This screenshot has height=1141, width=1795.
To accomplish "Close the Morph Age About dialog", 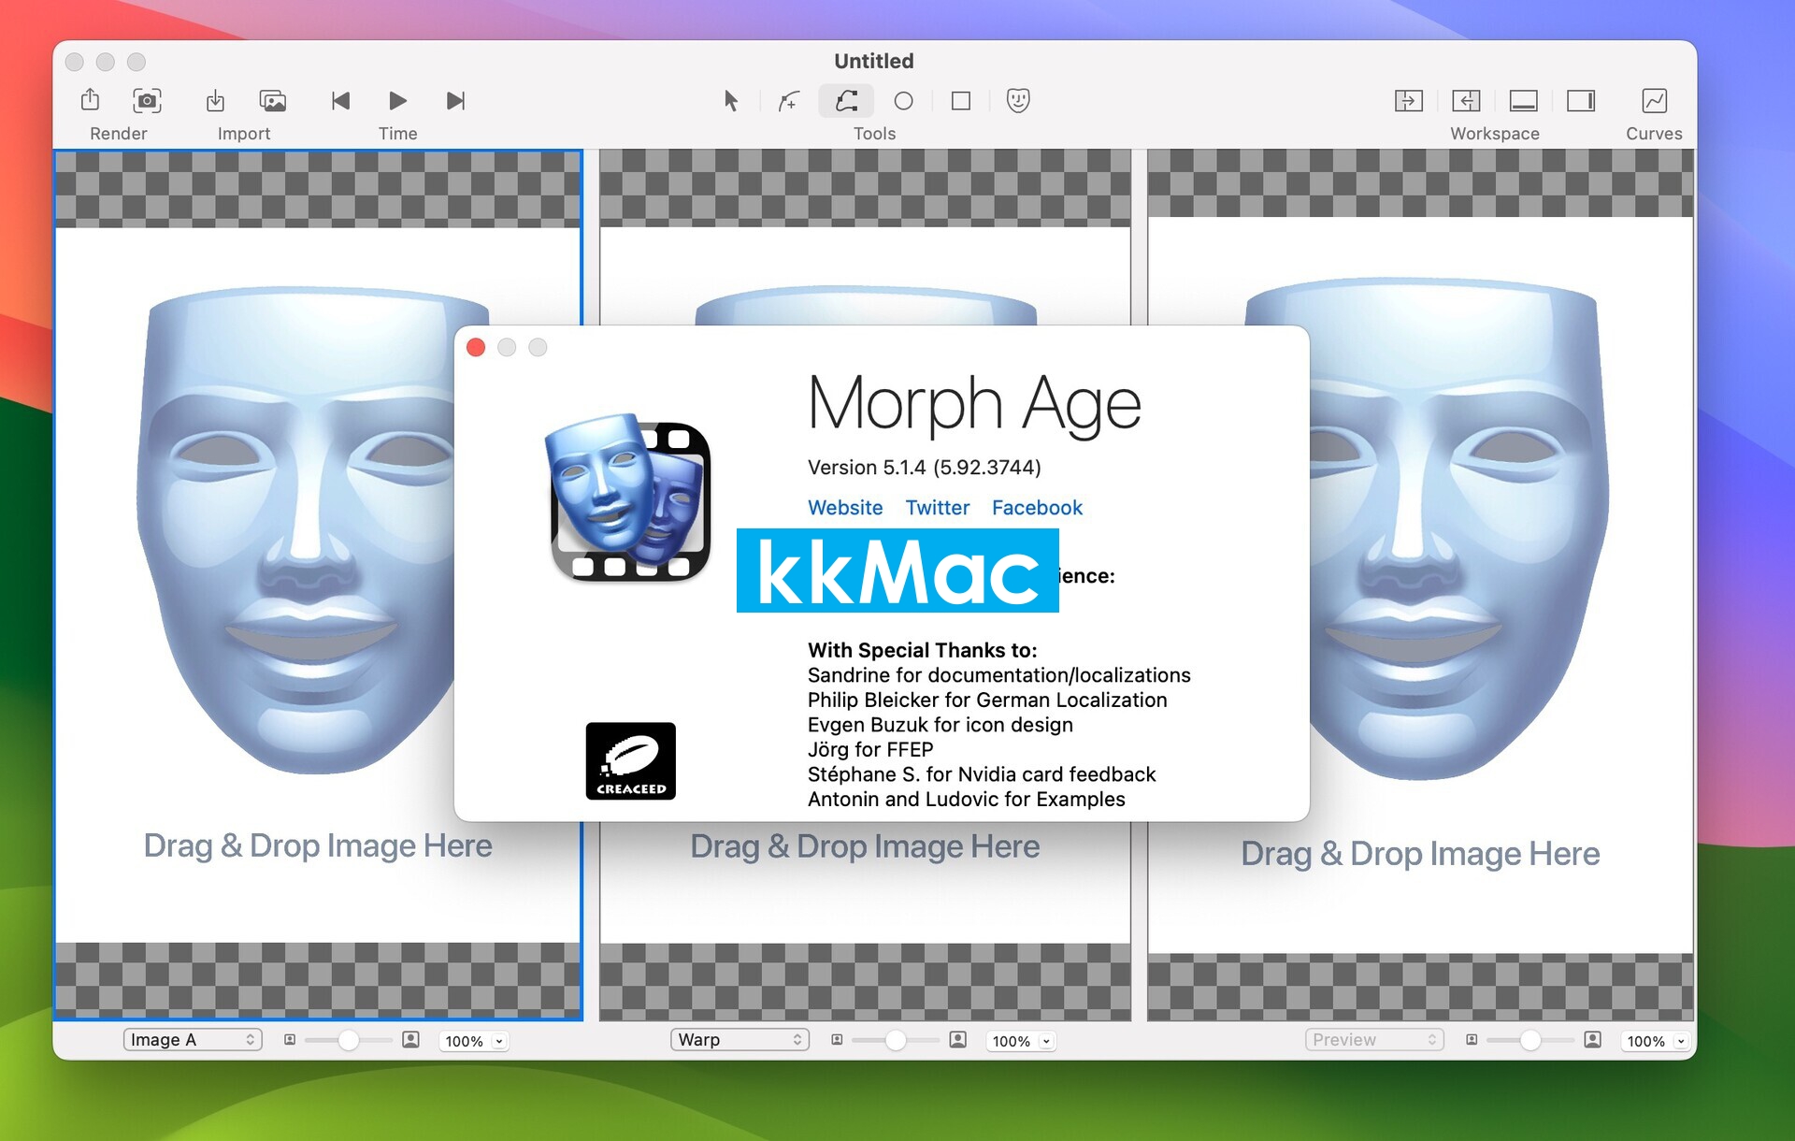I will [476, 348].
